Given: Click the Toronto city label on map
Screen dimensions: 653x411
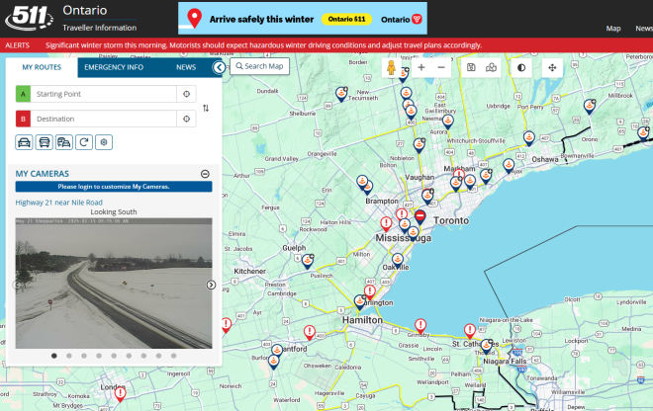Looking at the screenshot, I should pyautogui.click(x=451, y=220).
